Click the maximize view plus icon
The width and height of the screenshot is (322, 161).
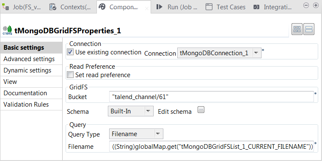[x=316, y=5]
